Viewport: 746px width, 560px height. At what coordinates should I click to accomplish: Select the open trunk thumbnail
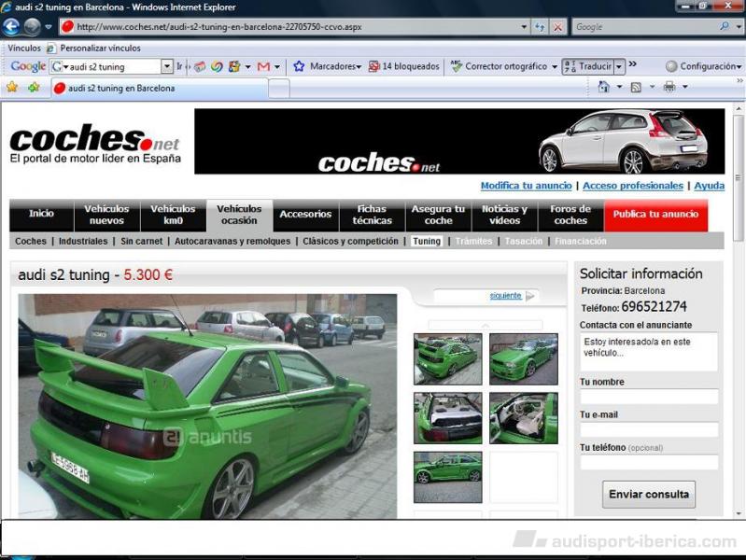coord(448,418)
